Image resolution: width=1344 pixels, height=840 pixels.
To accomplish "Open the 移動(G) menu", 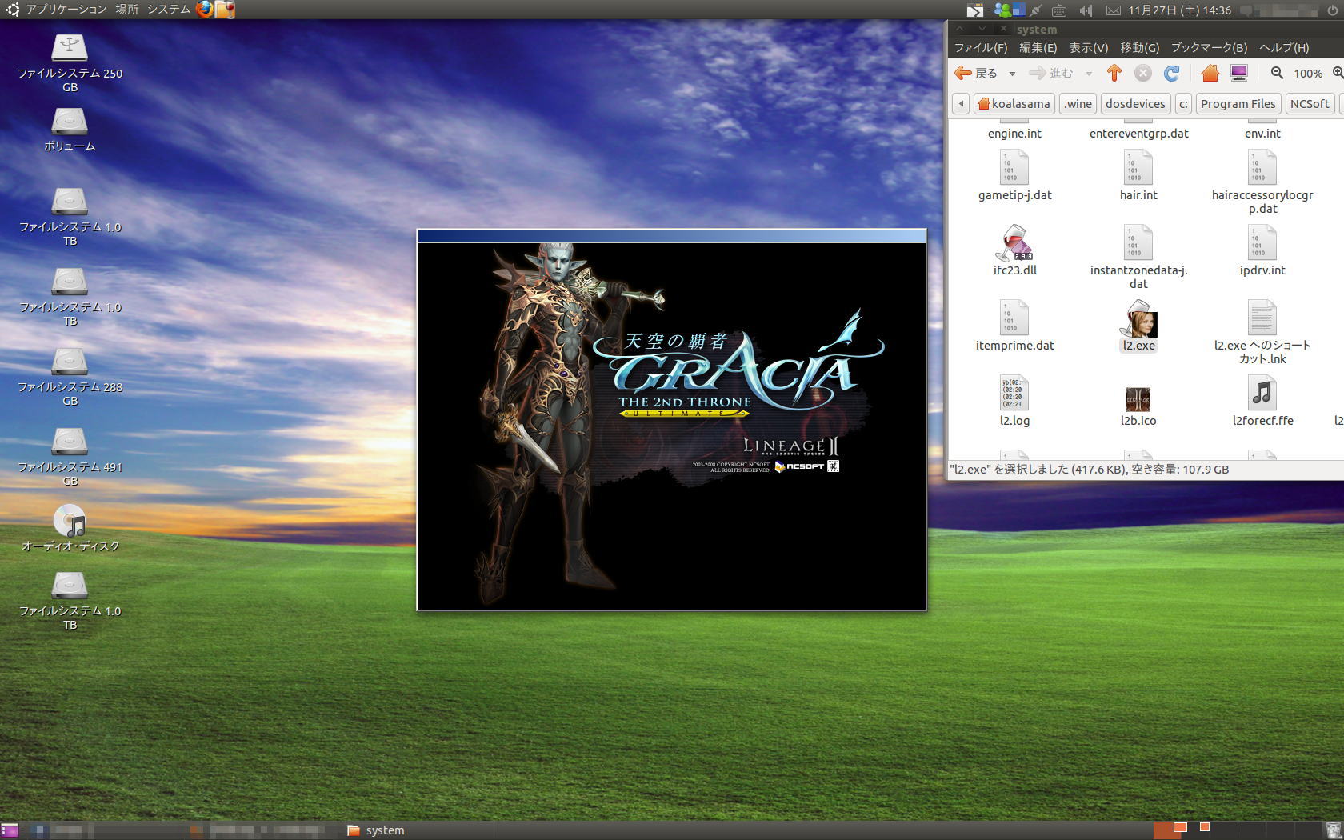I will [1139, 47].
